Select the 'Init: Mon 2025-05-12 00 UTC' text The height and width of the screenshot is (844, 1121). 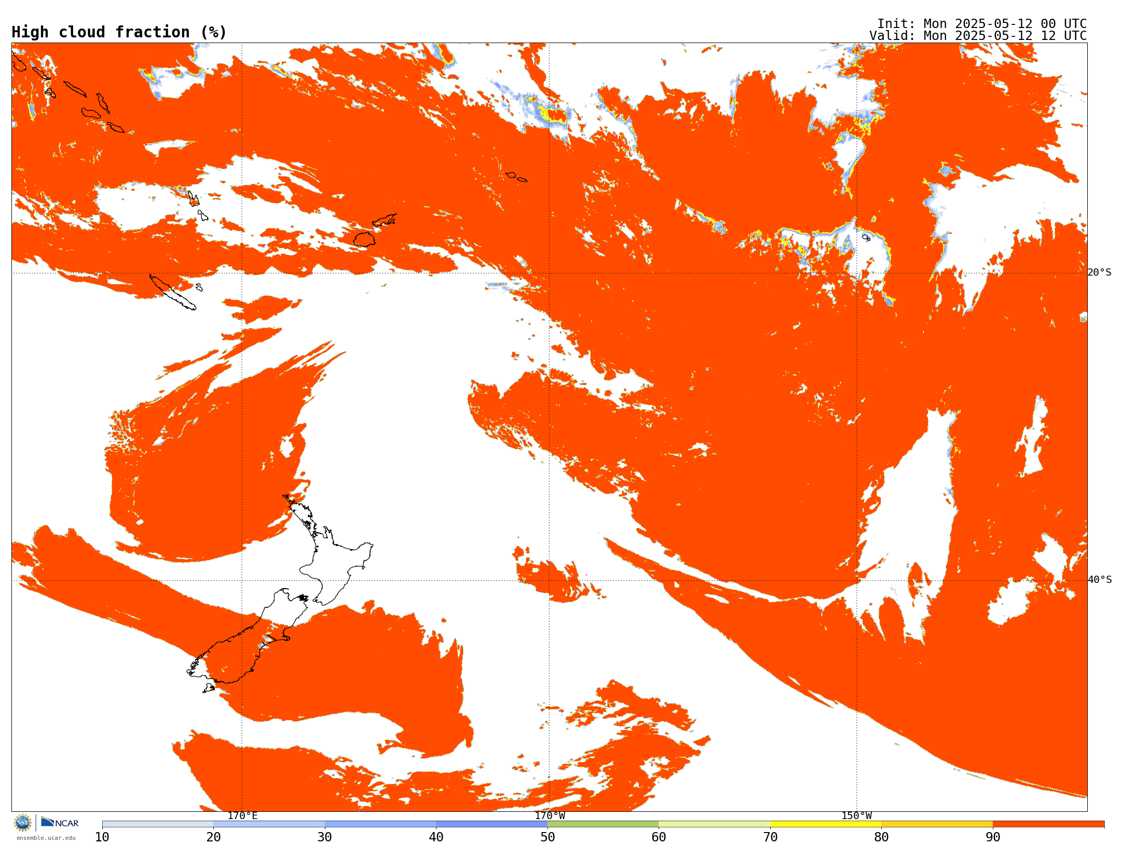[x=981, y=24]
